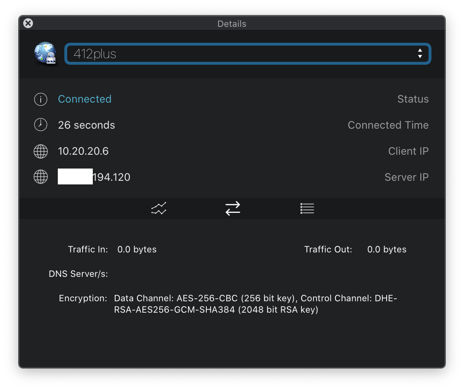Click the Details window title bar
464x390 pixels.
tap(232, 23)
